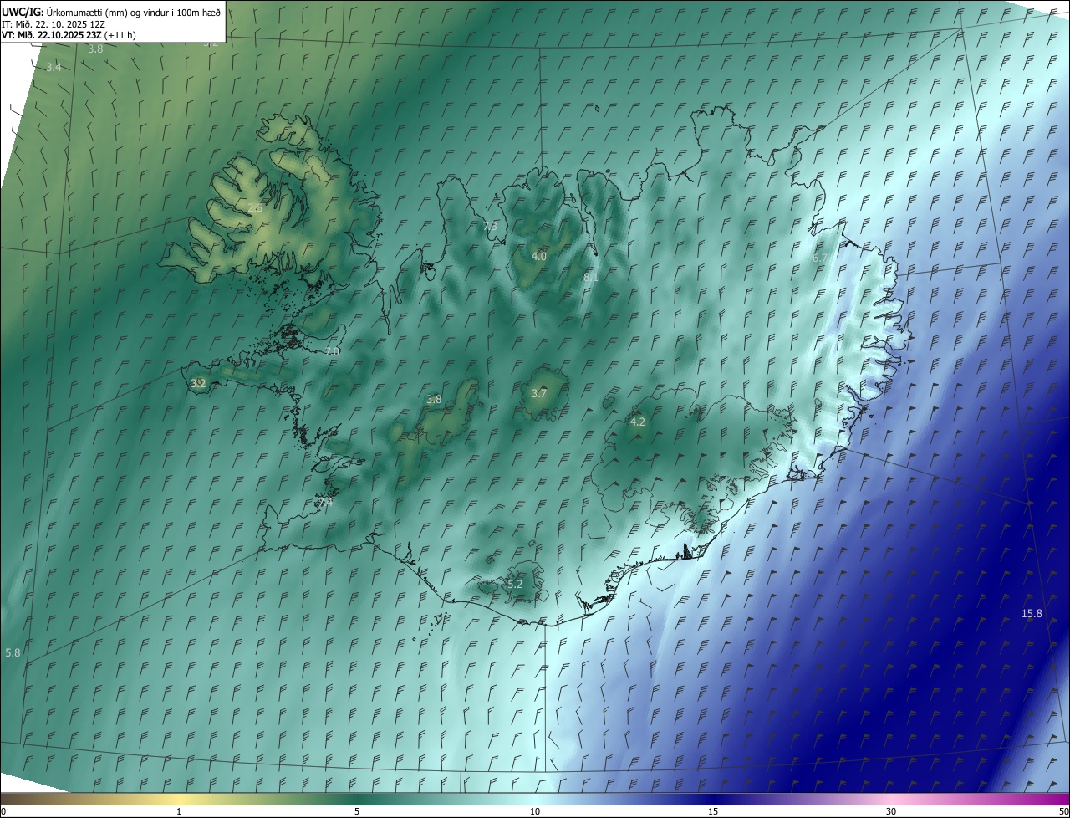
Task: Click the 5.2 value on Mýrdalsjökull
Action: [x=515, y=584]
